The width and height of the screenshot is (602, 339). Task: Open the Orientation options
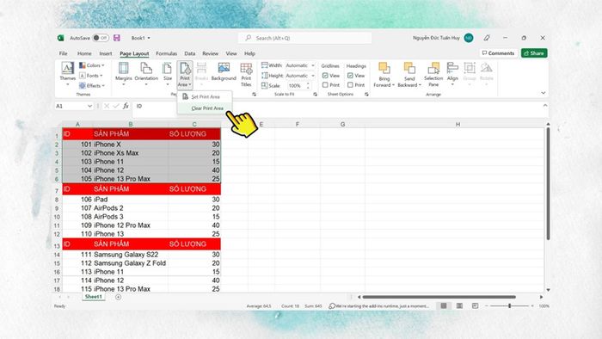146,74
